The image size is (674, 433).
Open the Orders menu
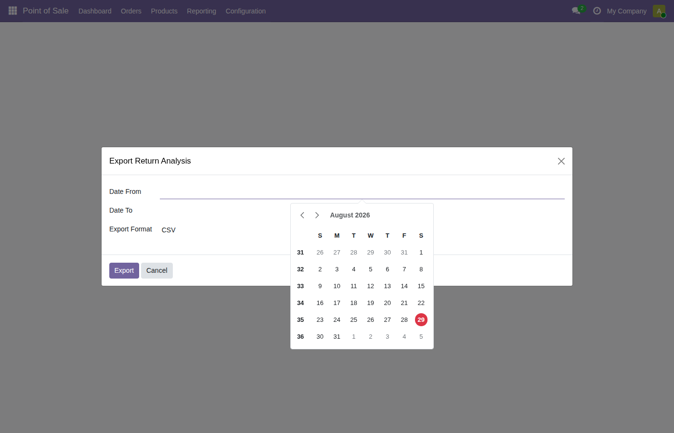pyautogui.click(x=131, y=11)
